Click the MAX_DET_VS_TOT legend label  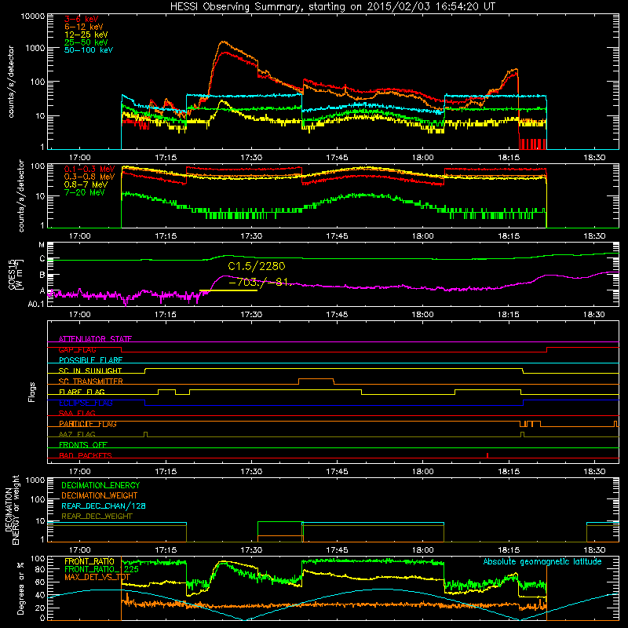click(x=97, y=577)
